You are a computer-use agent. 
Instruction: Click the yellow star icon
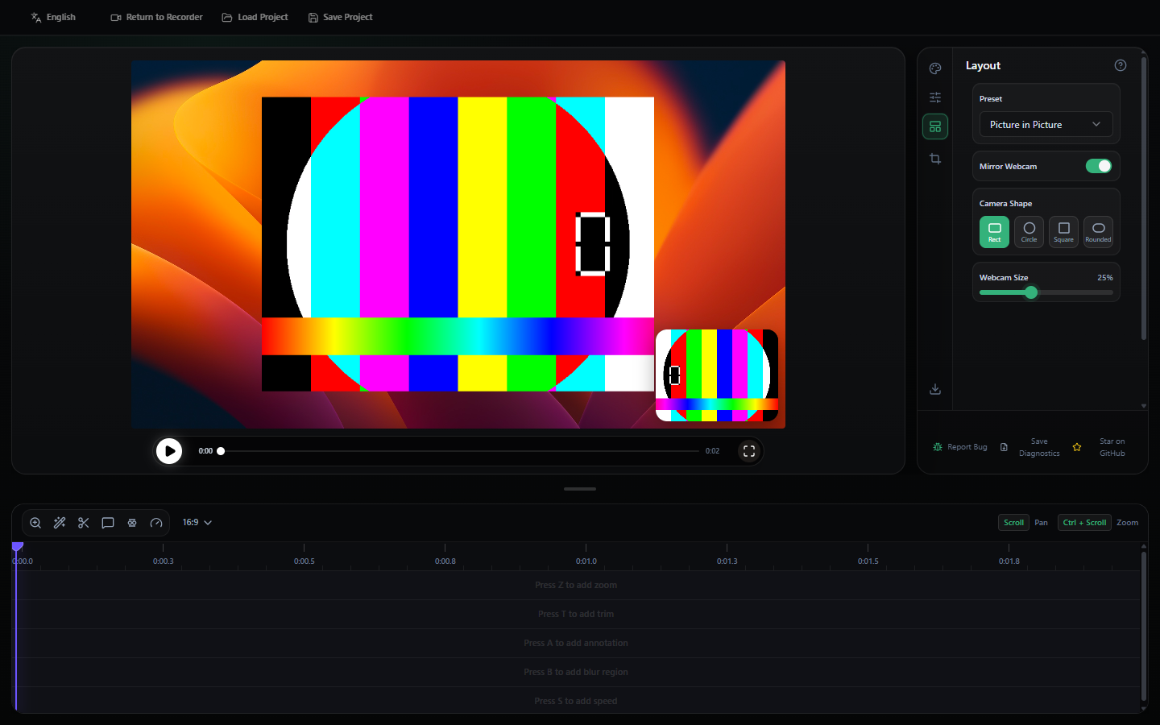point(1077,447)
